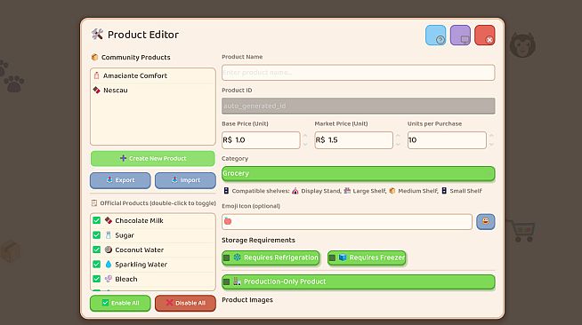Click the cat face icon at right
Screen dimensions: 582x325
coord(522,45)
